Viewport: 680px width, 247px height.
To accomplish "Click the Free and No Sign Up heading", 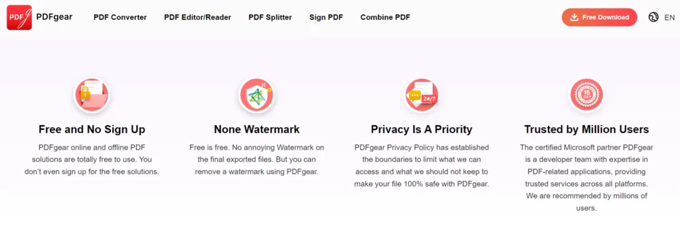I will point(92,129).
